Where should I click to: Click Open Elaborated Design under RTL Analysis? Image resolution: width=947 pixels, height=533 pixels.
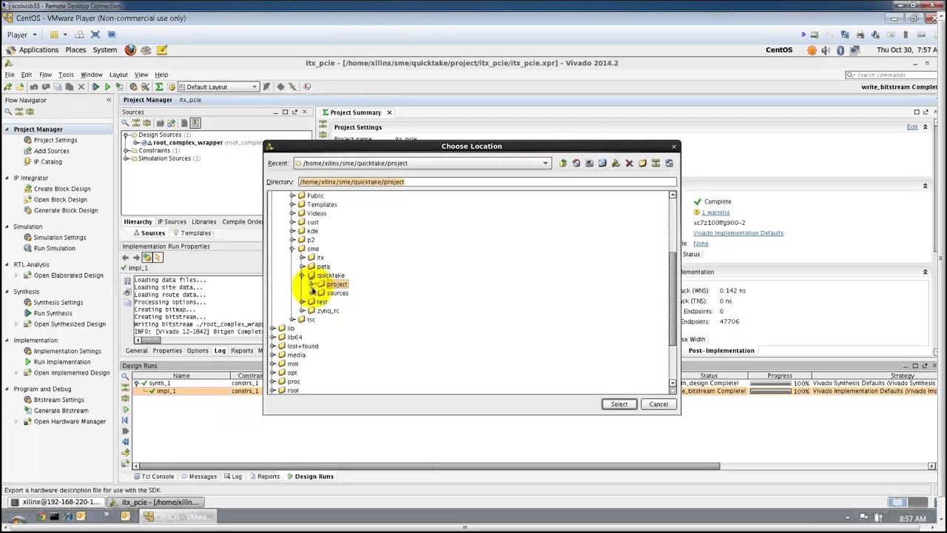pyautogui.click(x=68, y=275)
